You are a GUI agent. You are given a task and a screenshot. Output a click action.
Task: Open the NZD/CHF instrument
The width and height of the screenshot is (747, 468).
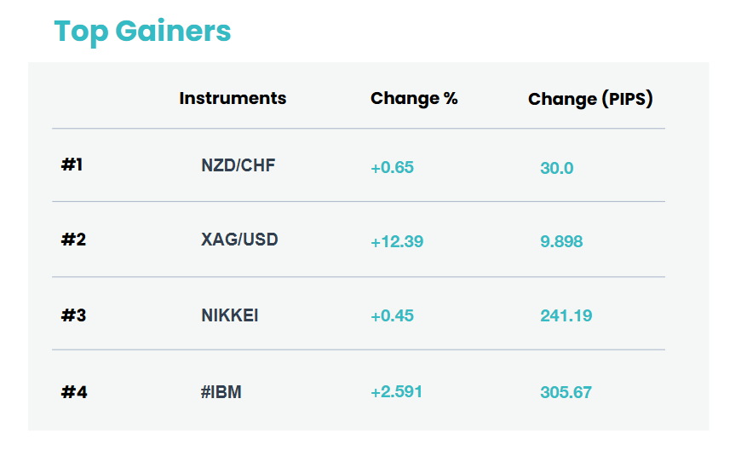(x=238, y=165)
